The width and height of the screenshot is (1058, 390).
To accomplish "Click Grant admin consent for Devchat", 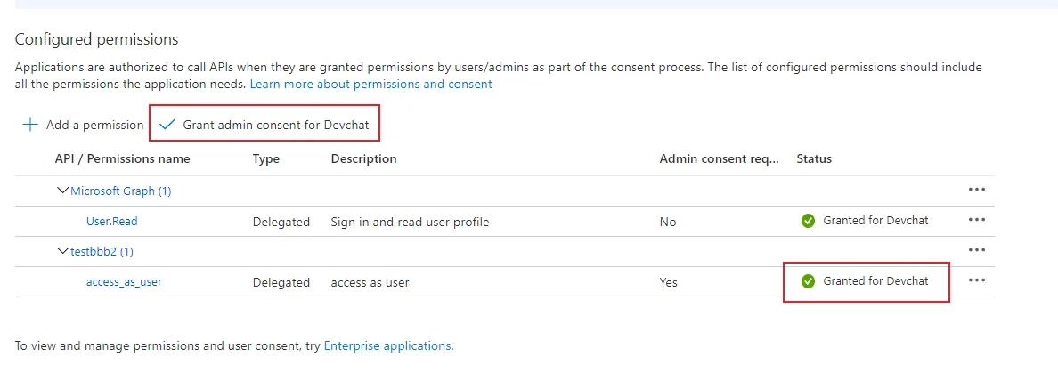I will [275, 125].
